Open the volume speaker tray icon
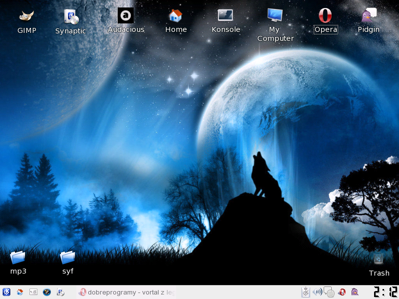Viewport: 399px width, 299px height. click(x=317, y=292)
